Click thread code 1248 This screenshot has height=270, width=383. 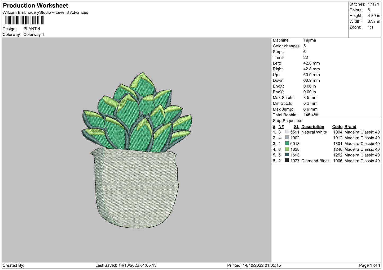pyautogui.click(x=338, y=149)
